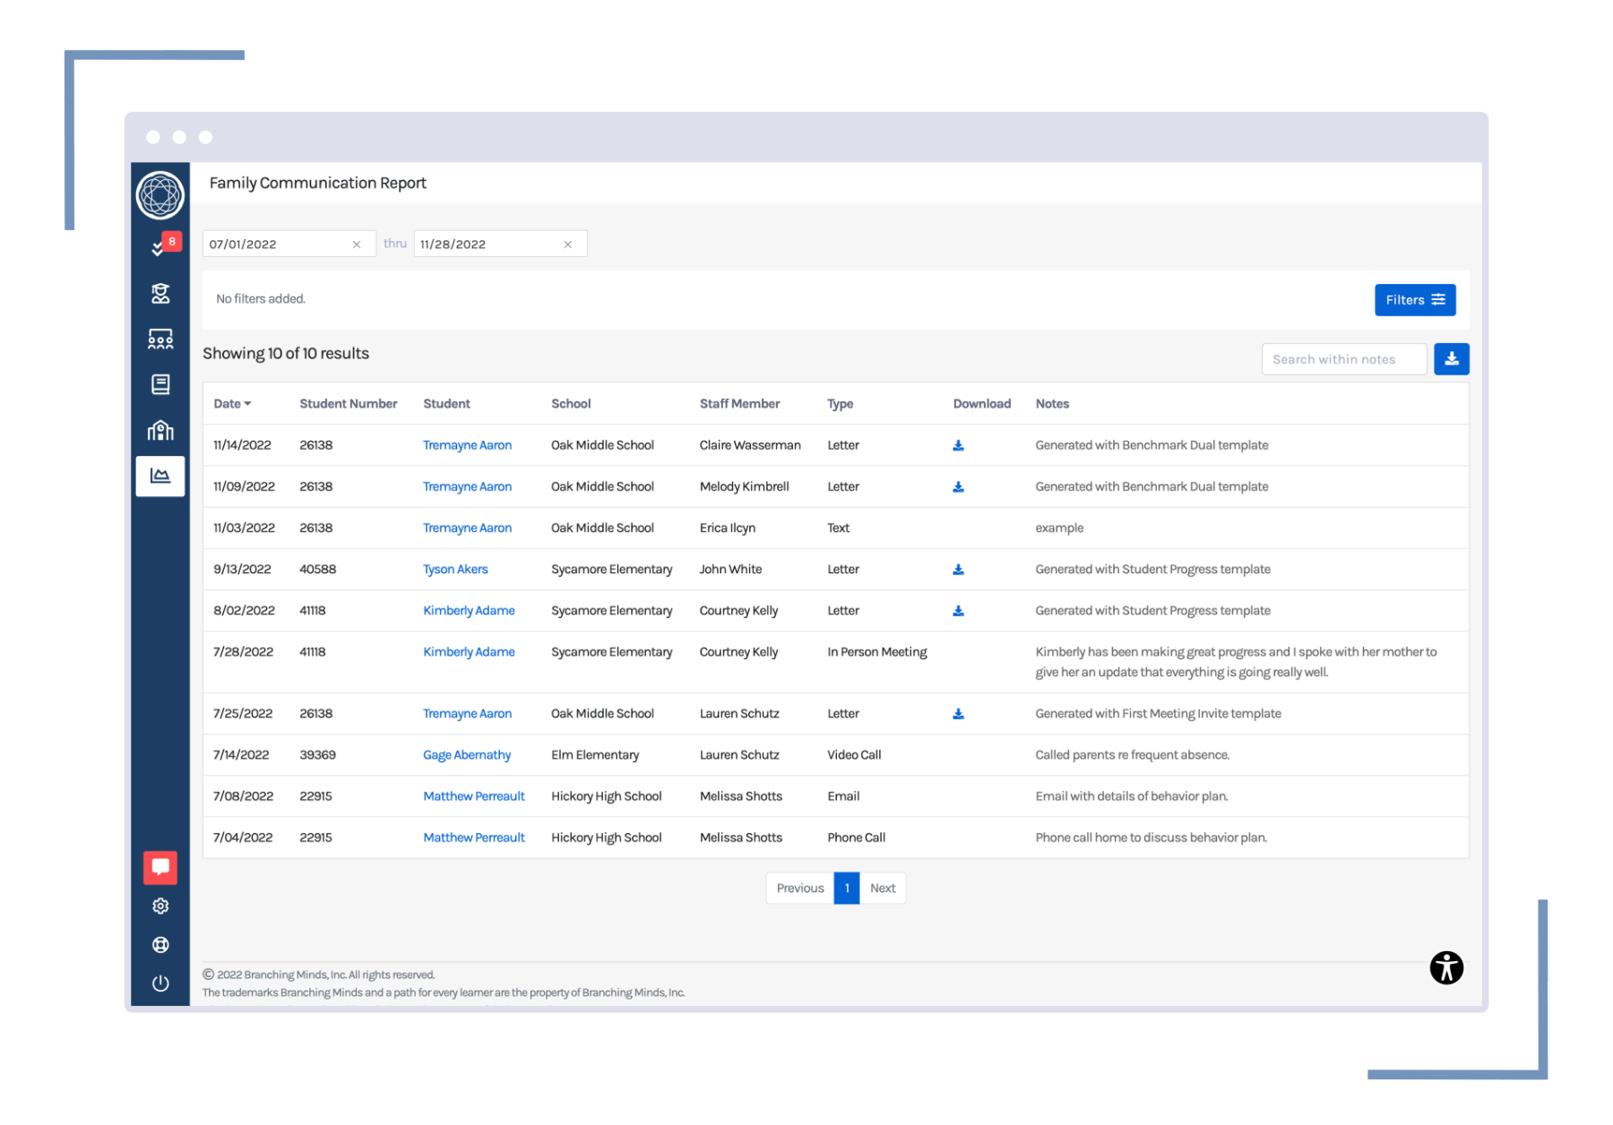Clear the 11/28/2022 end date
Screen dimensions: 1613x1125
567,245
